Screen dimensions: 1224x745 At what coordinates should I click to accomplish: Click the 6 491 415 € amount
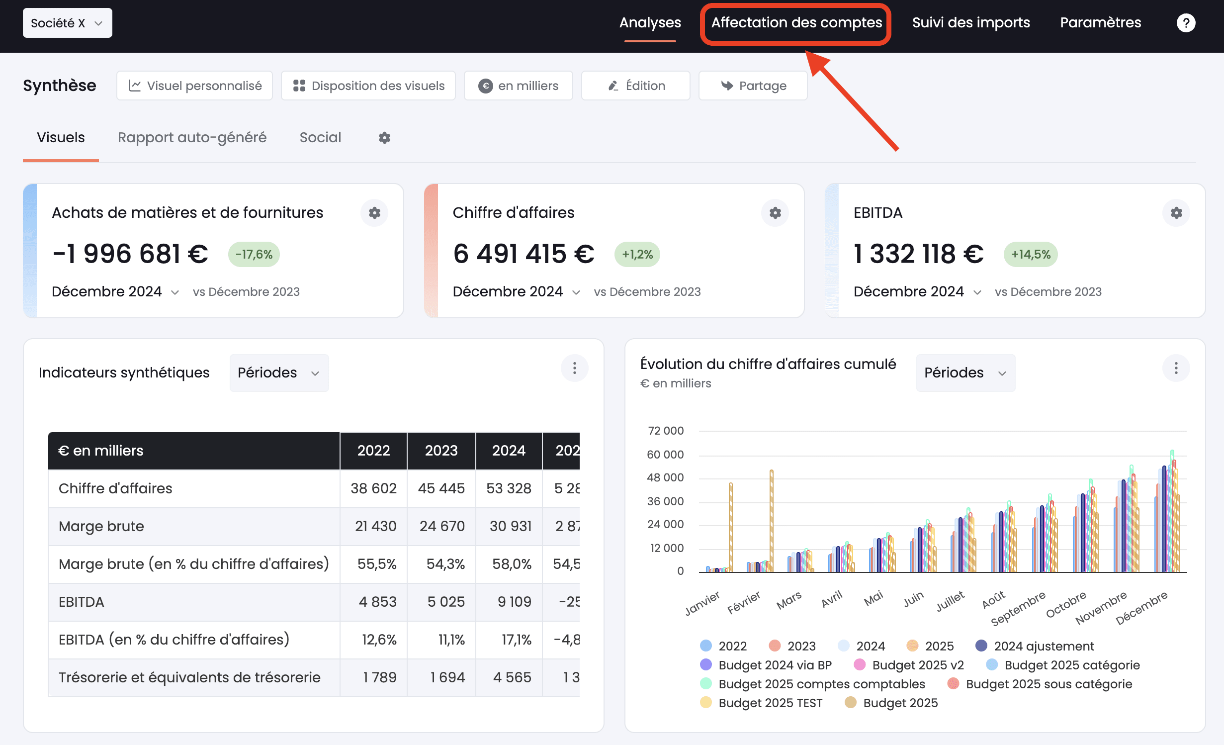[x=524, y=254]
